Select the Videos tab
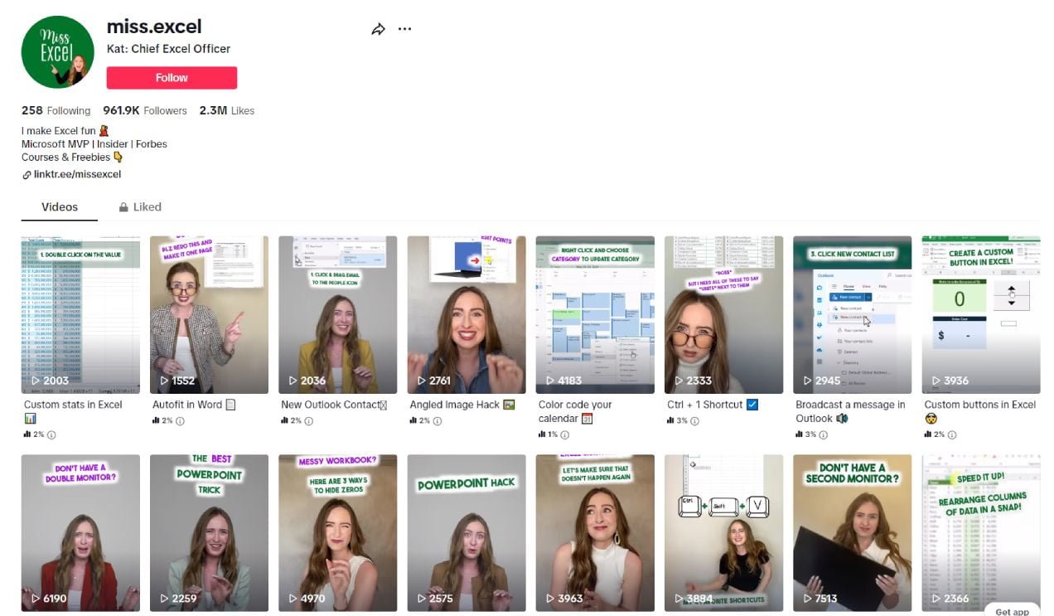This screenshot has height=616, width=1054. coord(60,207)
